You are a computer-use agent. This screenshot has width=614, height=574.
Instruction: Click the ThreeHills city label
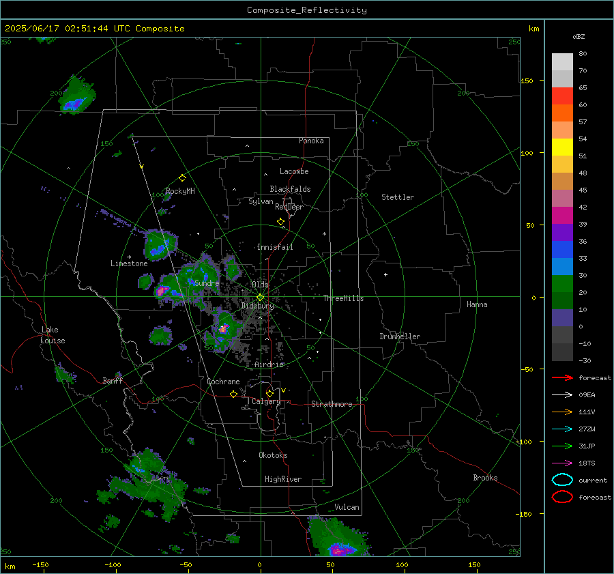pyautogui.click(x=343, y=298)
